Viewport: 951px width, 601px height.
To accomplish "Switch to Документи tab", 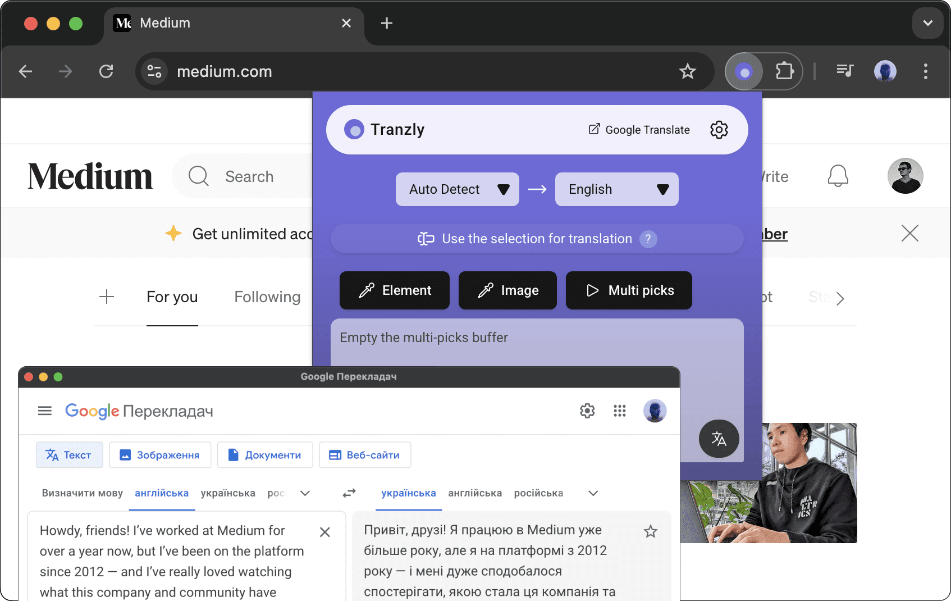I will (x=265, y=455).
